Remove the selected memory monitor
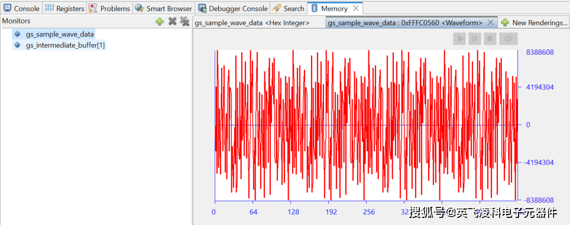Image resolution: width=570 pixels, height=225 pixels. click(172, 21)
